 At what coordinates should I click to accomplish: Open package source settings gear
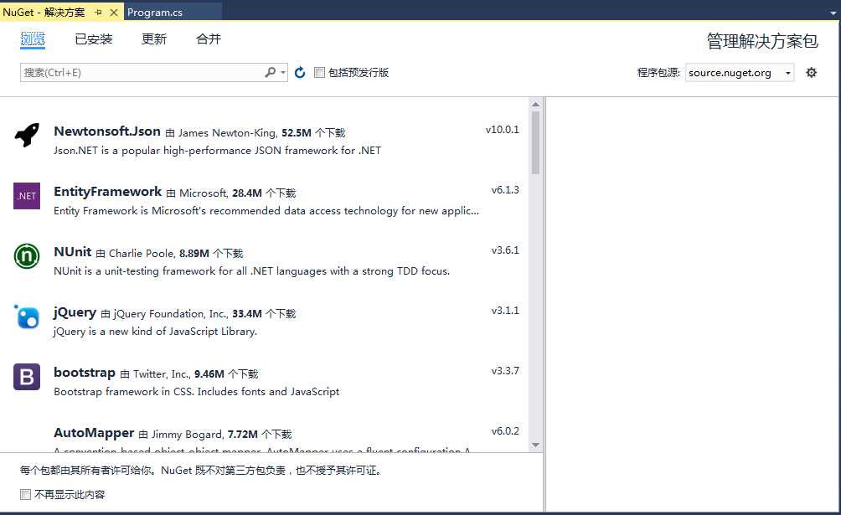812,72
